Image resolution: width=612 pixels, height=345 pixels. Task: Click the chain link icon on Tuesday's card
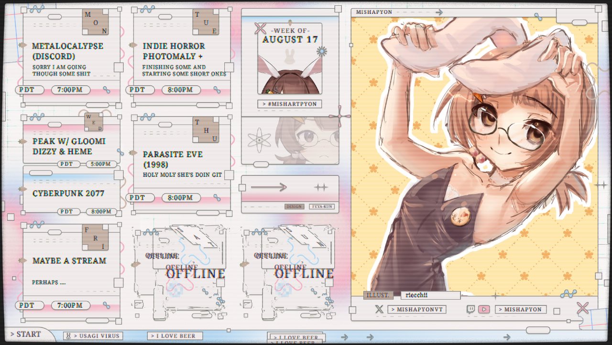(x=217, y=90)
